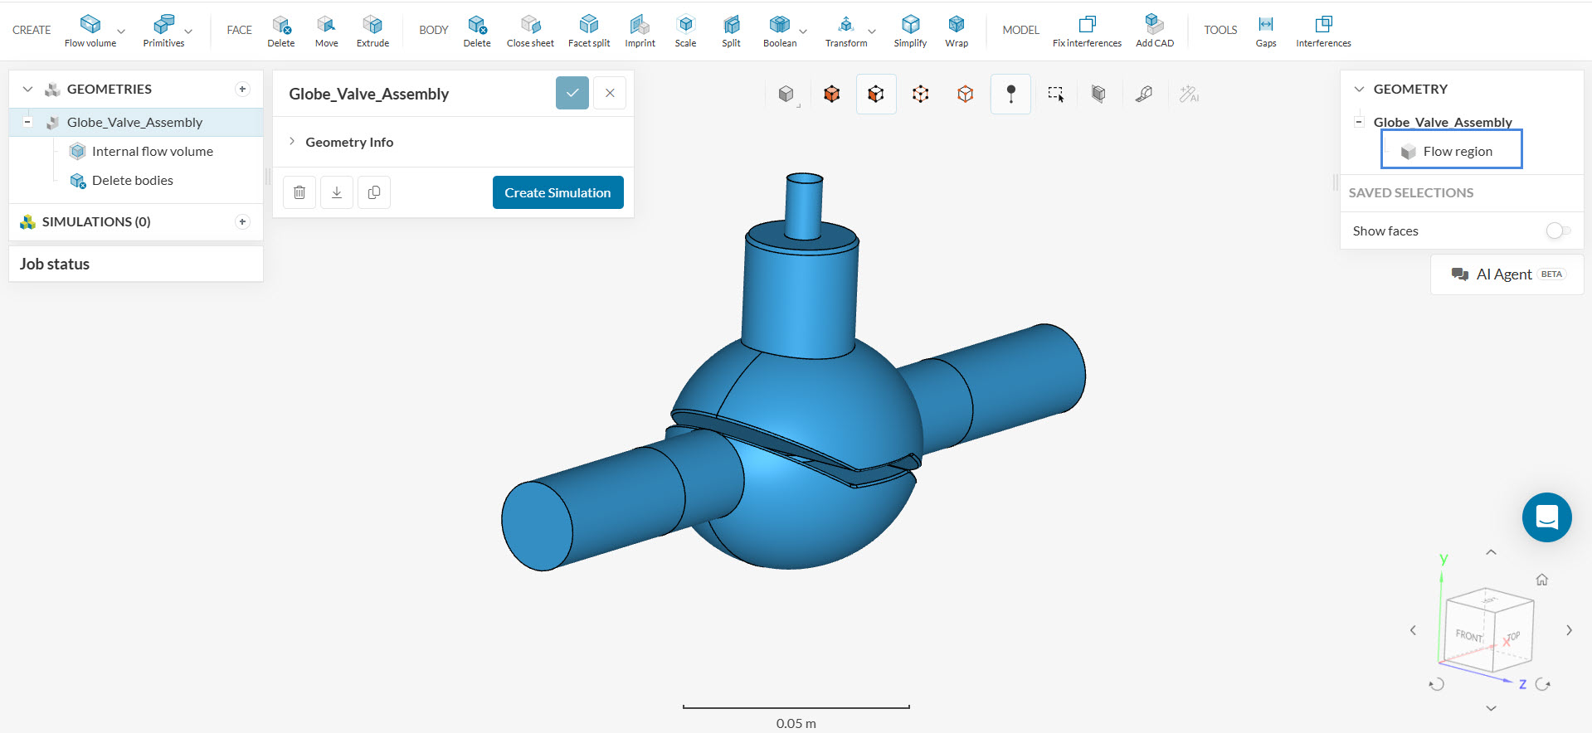Image resolution: width=1592 pixels, height=733 pixels.
Task: Click the home view icon near orientation cube
Action: tap(1541, 580)
